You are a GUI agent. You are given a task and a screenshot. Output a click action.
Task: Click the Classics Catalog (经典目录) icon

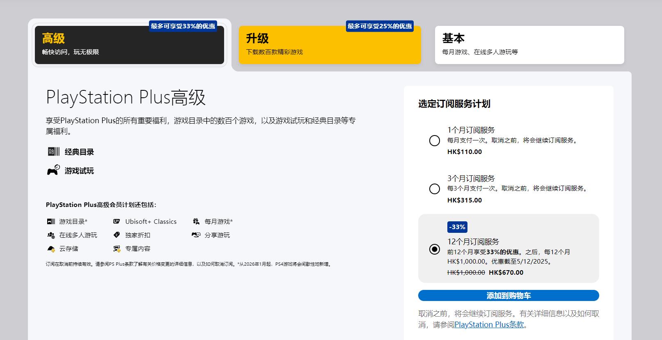pyautogui.click(x=53, y=152)
